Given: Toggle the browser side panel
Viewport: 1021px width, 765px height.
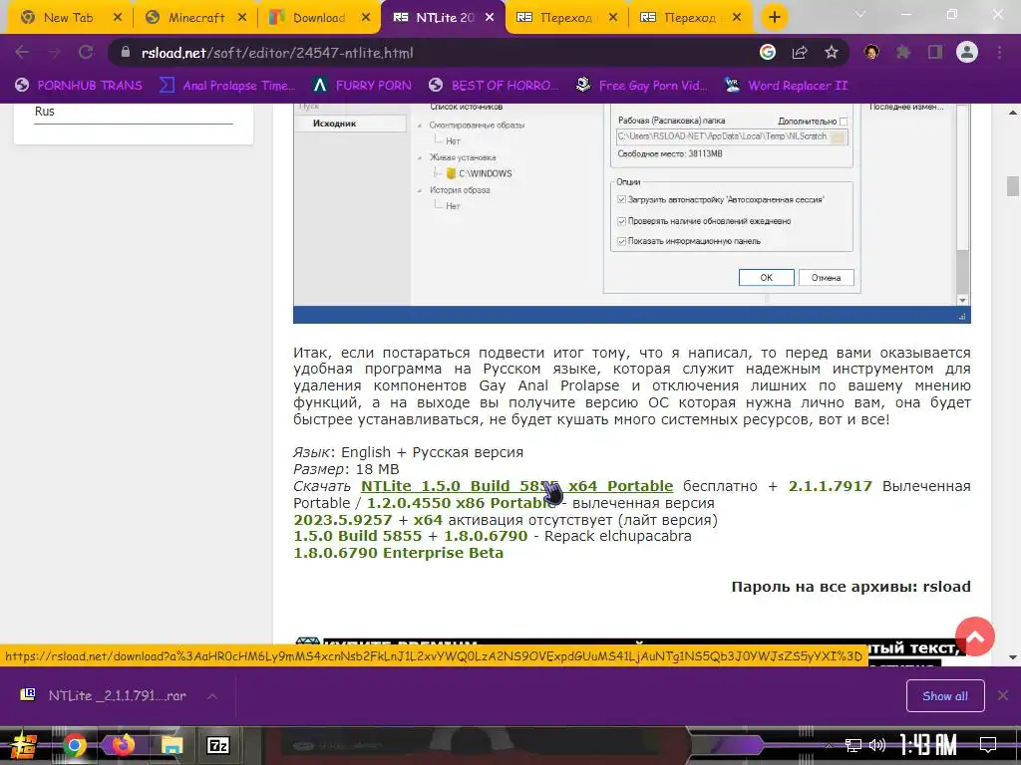Looking at the screenshot, I should 935,53.
